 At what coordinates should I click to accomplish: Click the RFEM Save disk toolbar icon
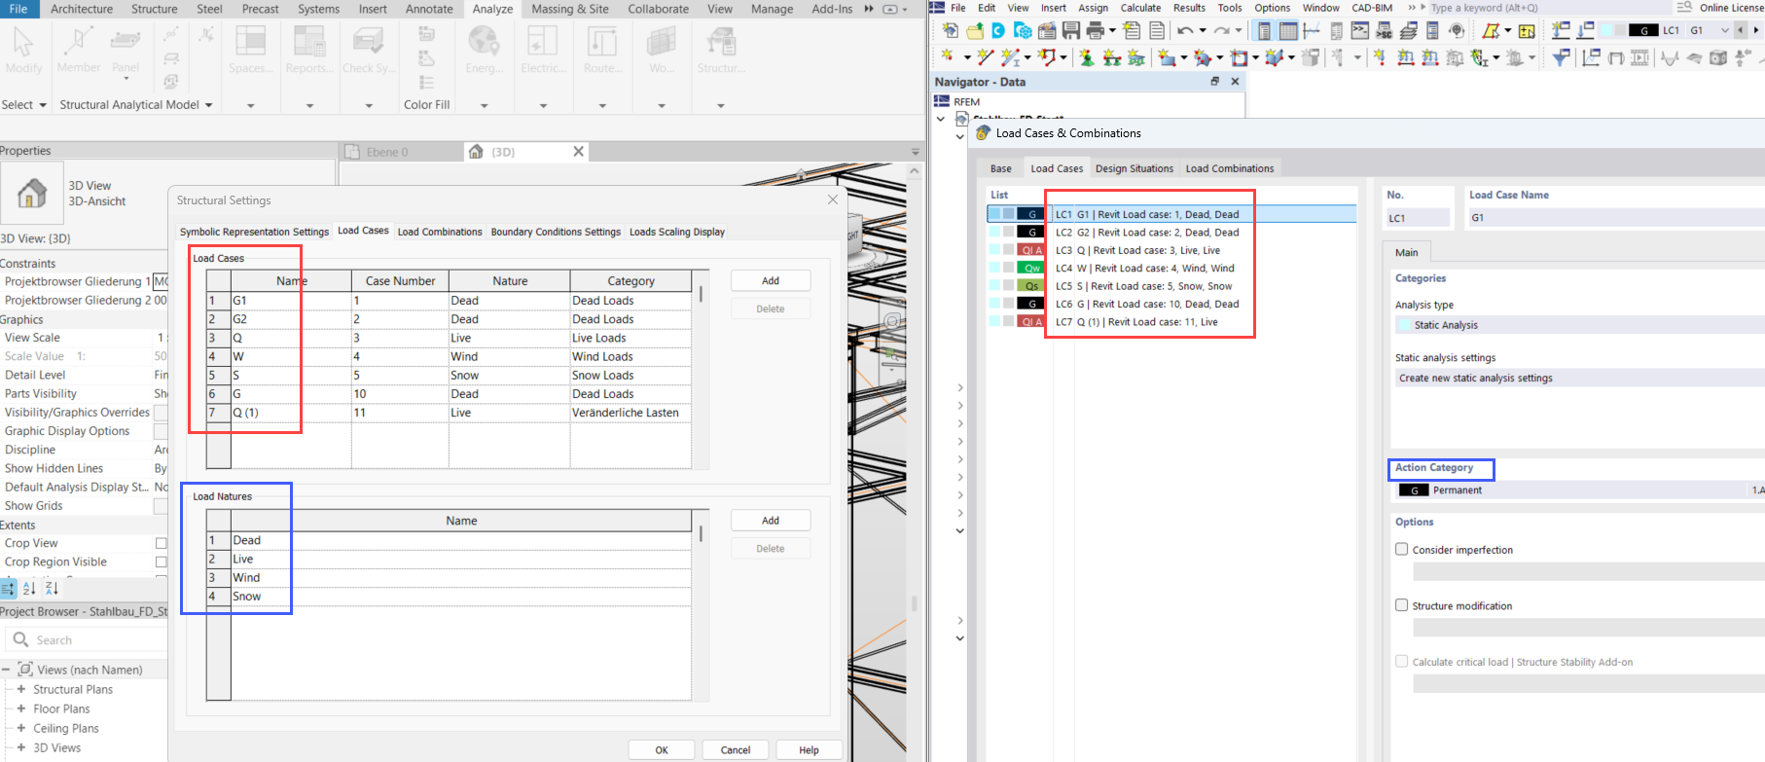[x=1071, y=30]
